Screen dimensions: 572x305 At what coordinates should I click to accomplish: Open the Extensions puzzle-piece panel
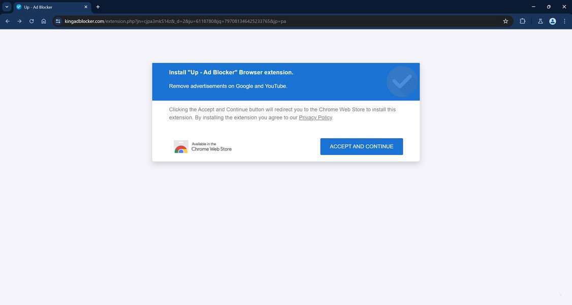pos(522,21)
